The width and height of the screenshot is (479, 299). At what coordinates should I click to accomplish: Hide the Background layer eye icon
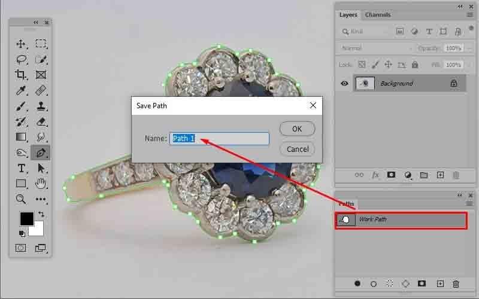(344, 83)
